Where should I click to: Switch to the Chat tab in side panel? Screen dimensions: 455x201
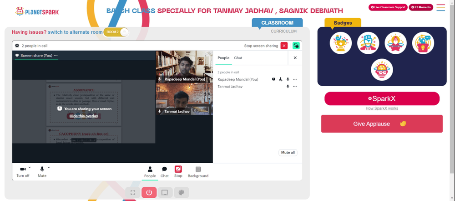point(238,58)
